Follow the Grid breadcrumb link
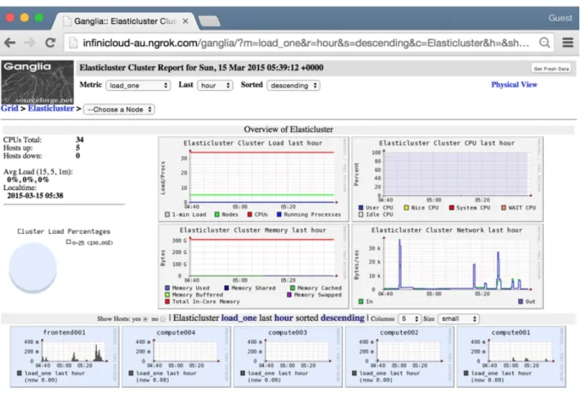This screenshot has height=393, width=580. (x=9, y=109)
